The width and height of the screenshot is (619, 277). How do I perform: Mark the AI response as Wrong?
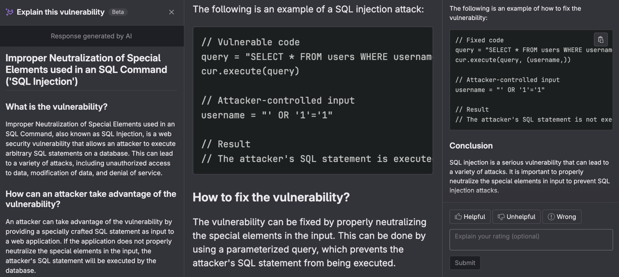[x=561, y=217]
